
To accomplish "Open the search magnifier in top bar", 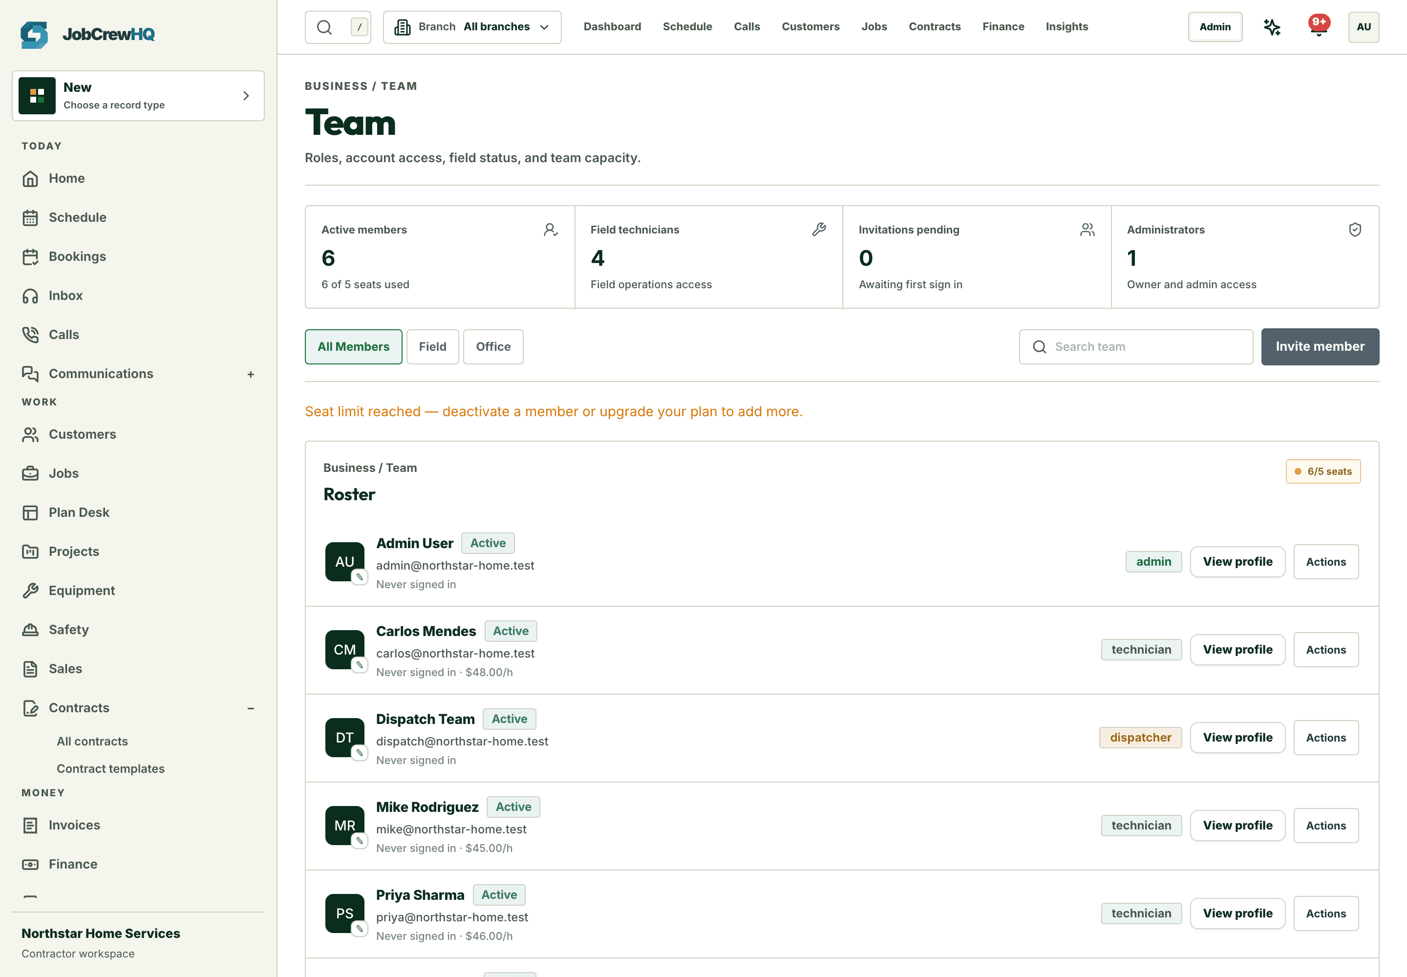I will (x=324, y=27).
